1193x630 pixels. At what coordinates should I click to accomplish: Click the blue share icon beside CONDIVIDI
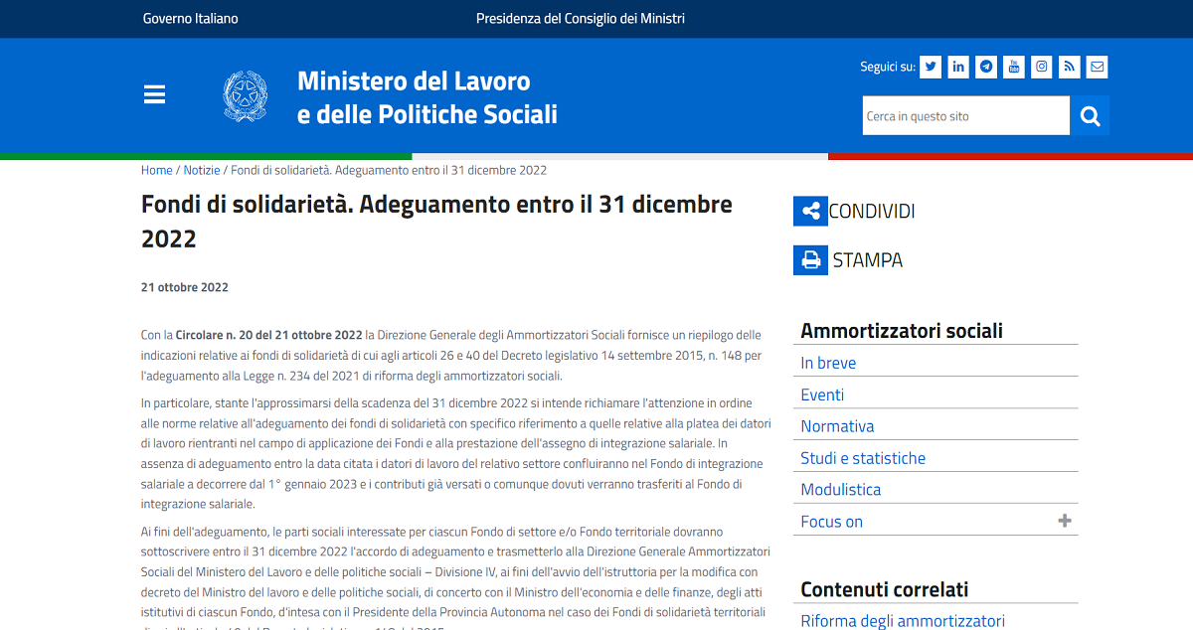[x=810, y=211]
